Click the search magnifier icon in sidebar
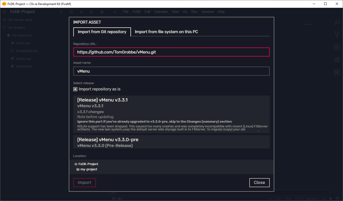This screenshot has height=201, width=343. coord(337,22)
